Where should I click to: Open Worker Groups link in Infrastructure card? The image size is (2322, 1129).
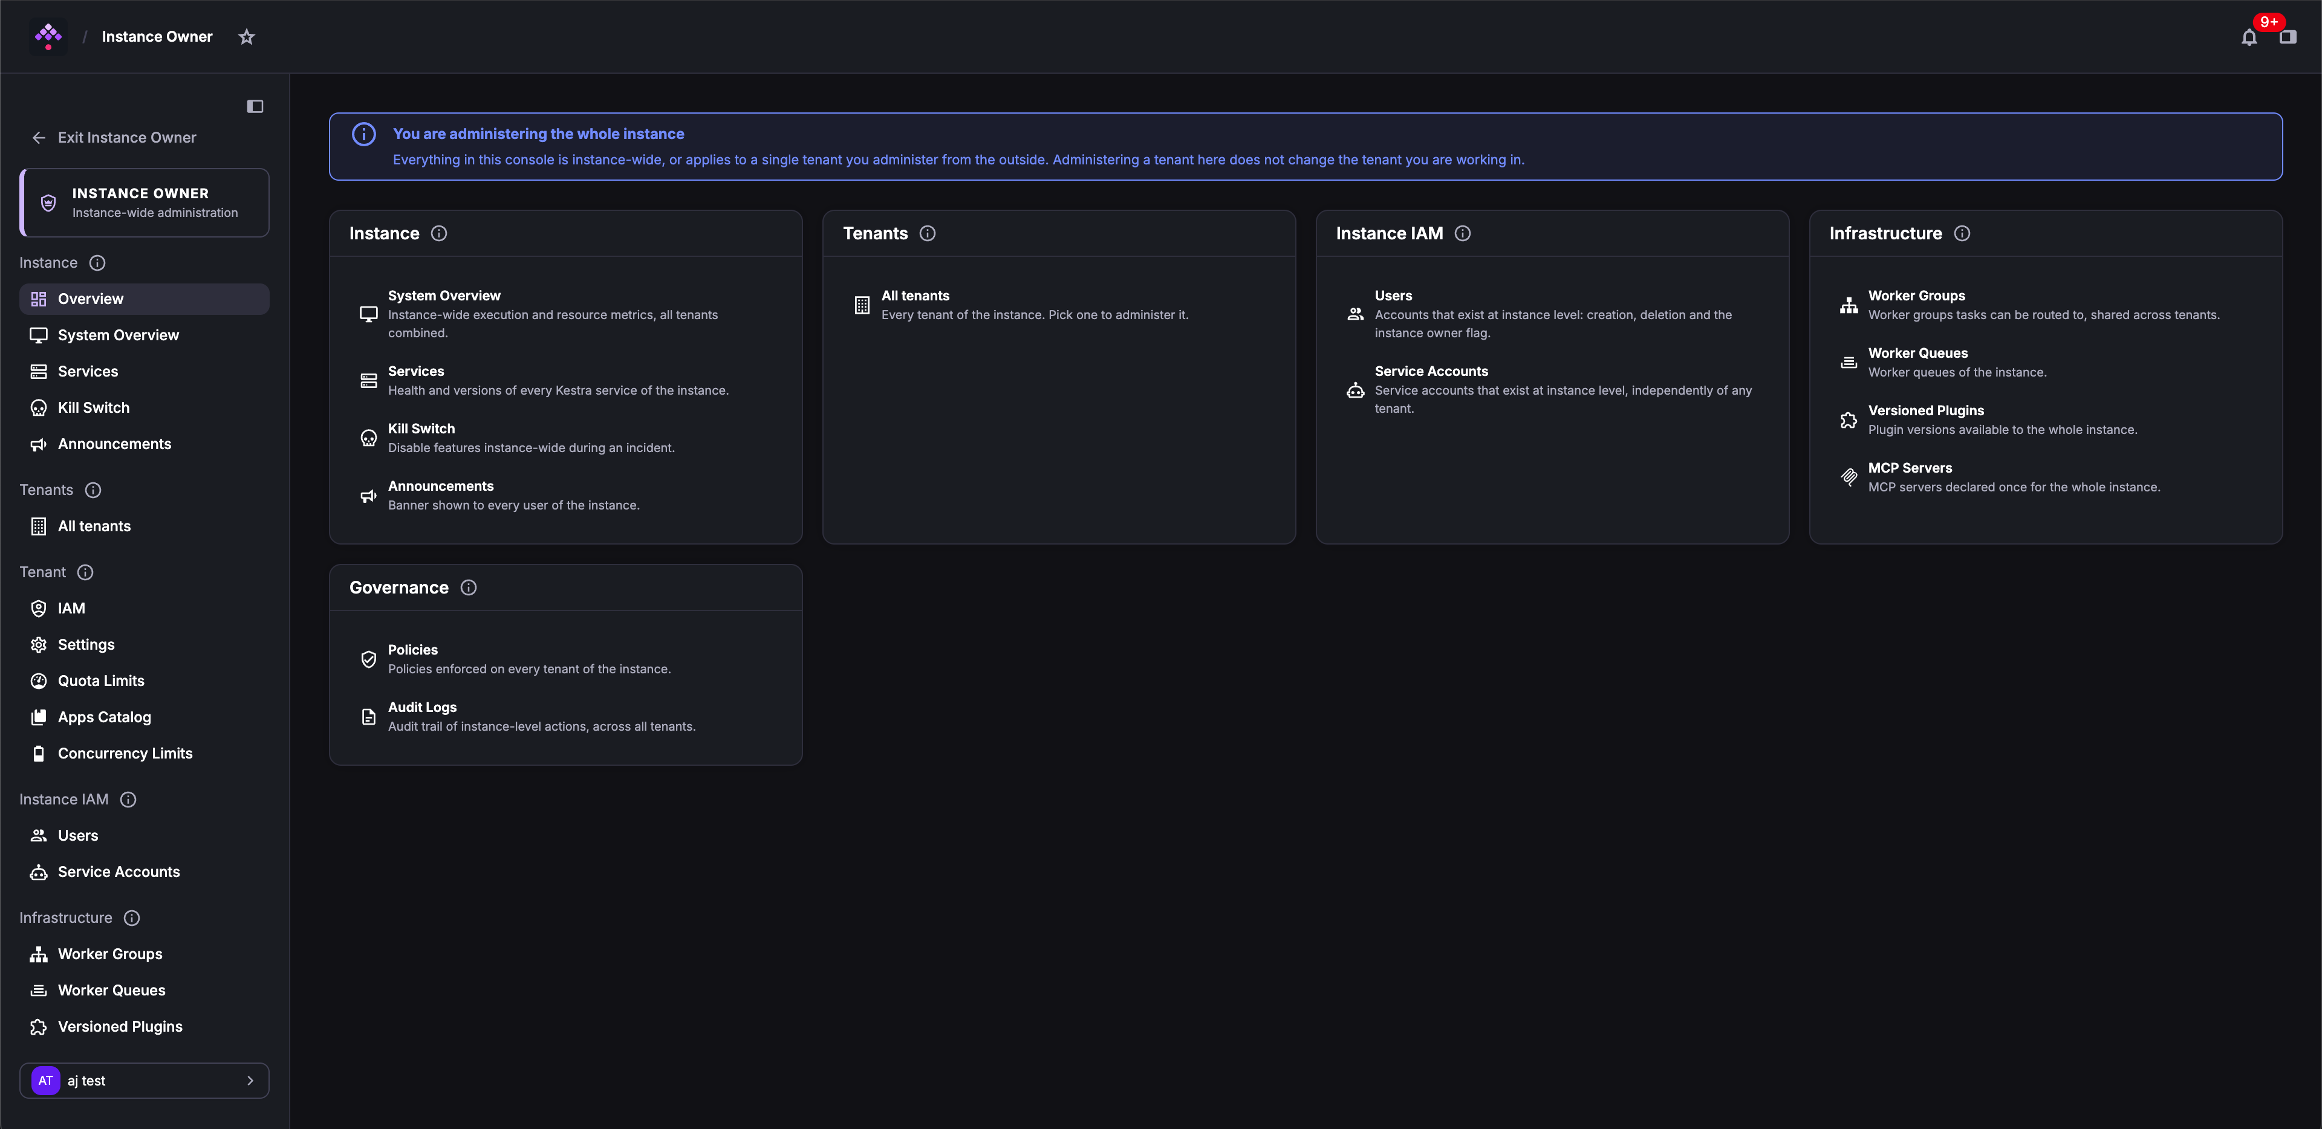coord(1916,296)
